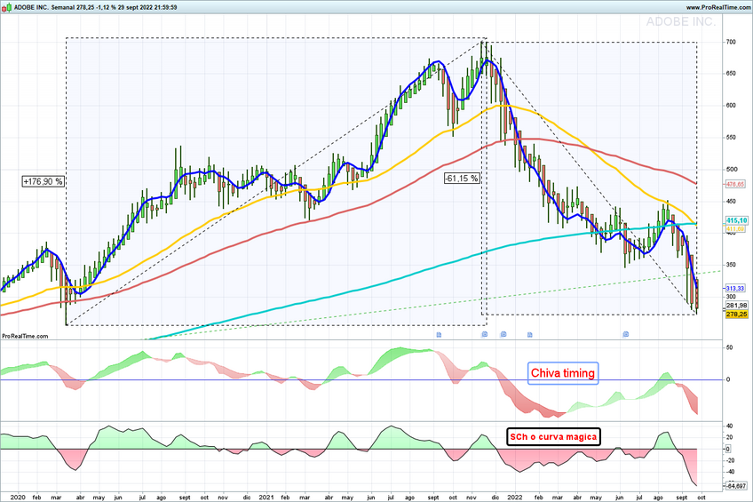Click the 2021 year label on time axis

pos(266,498)
